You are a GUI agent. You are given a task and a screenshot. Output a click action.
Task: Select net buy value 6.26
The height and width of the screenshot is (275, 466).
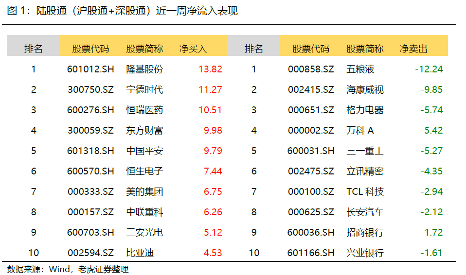click(213, 212)
